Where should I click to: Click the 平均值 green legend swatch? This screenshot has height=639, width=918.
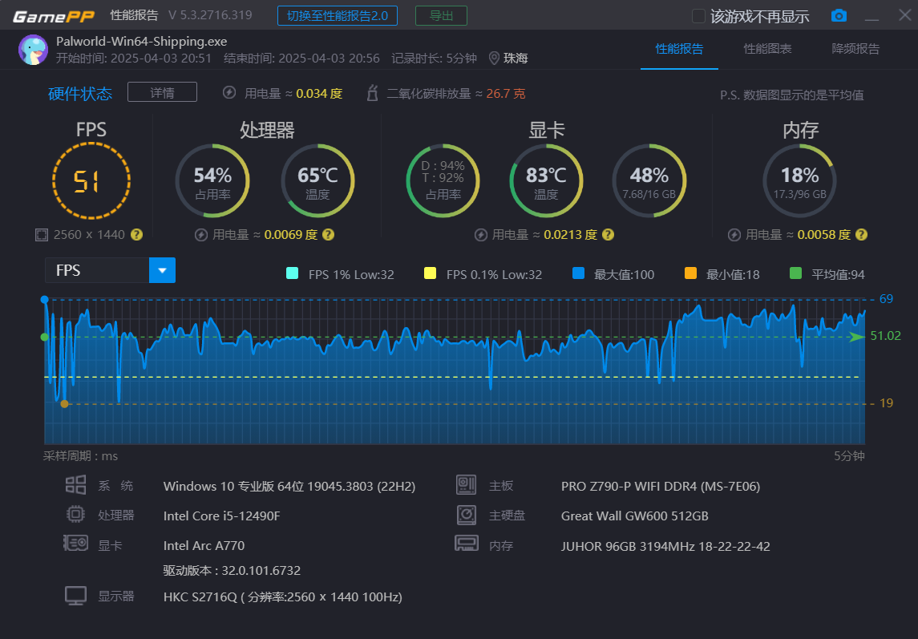click(x=795, y=273)
